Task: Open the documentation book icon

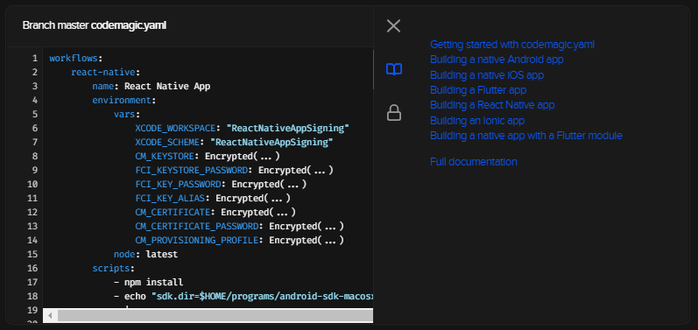Action: click(394, 69)
